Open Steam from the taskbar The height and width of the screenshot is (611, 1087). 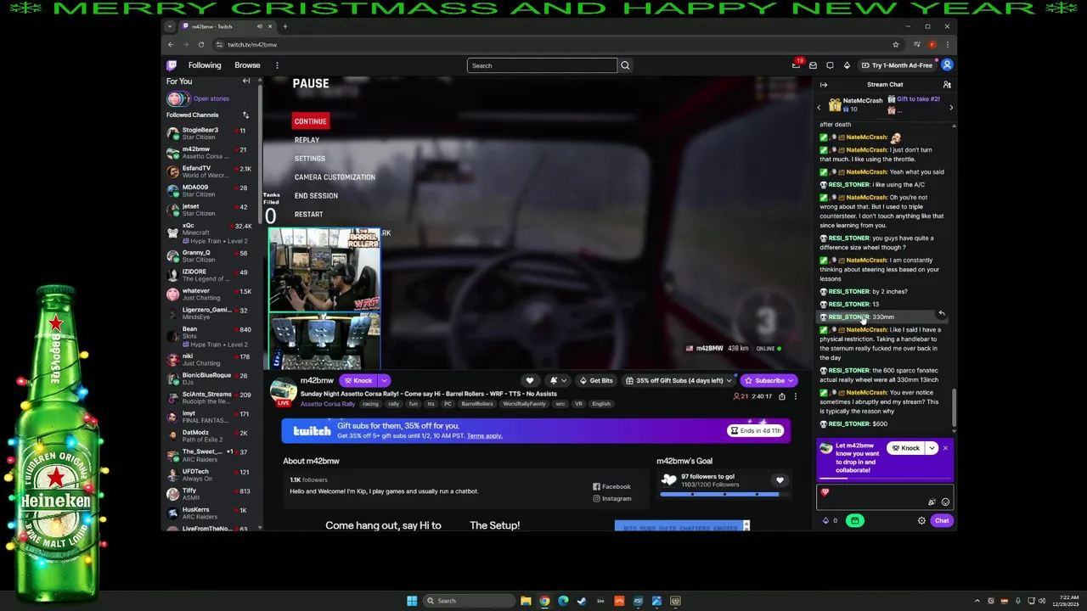coord(582,601)
